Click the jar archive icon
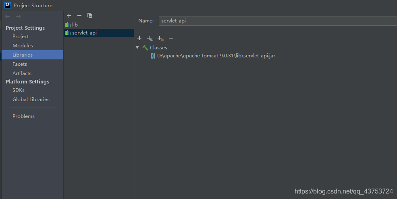This screenshot has height=199, width=397. [x=153, y=56]
